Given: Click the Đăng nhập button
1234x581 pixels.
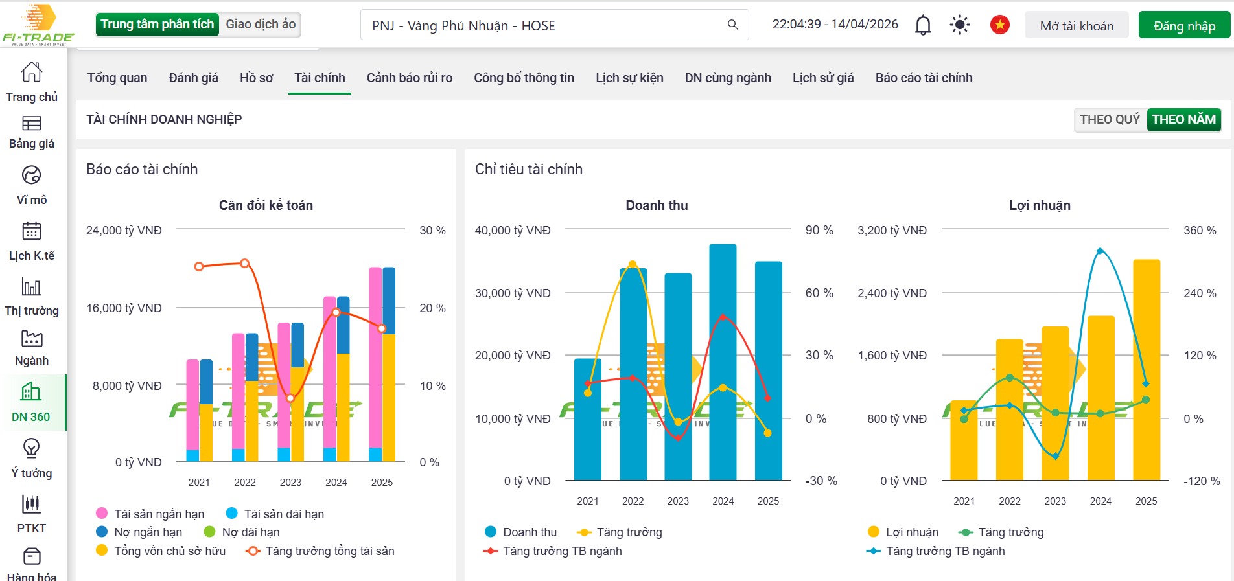Looking at the screenshot, I should tap(1184, 26).
